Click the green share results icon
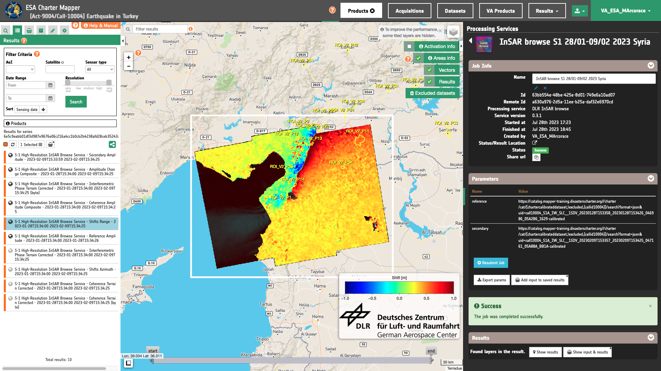Screen dimensions: 661x371 (112, 145)
